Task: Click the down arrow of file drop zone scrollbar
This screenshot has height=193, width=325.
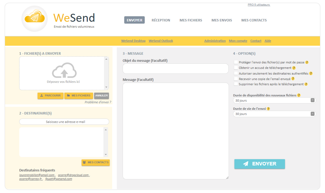Action: click(x=106, y=87)
